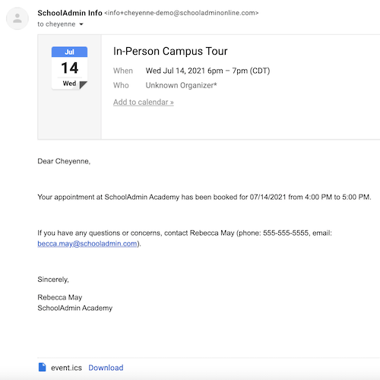Click the Jul 14 calendar date icon
Viewport: 380px width, 380px height.
pyautogui.click(x=69, y=68)
